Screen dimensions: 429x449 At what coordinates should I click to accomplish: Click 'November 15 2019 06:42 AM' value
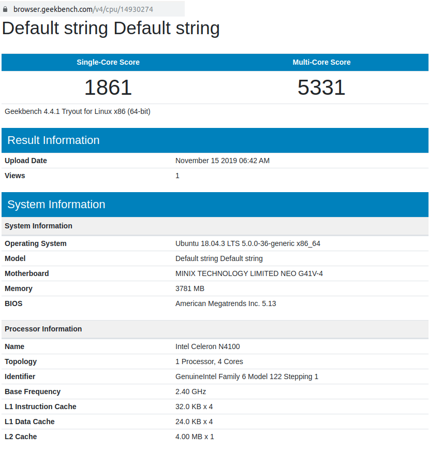point(223,161)
